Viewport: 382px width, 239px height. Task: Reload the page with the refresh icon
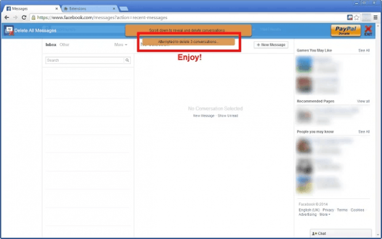(24, 17)
